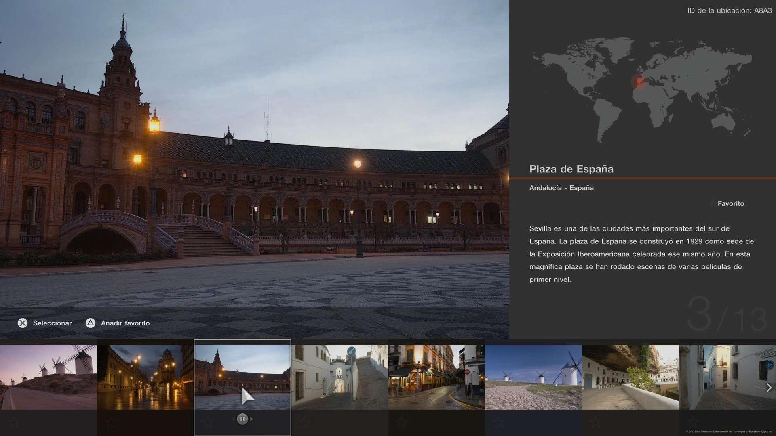Image resolution: width=776 pixels, height=436 pixels.
Task: Open the rock overhang white village thumbnail
Action: click(x=630, y=377)
